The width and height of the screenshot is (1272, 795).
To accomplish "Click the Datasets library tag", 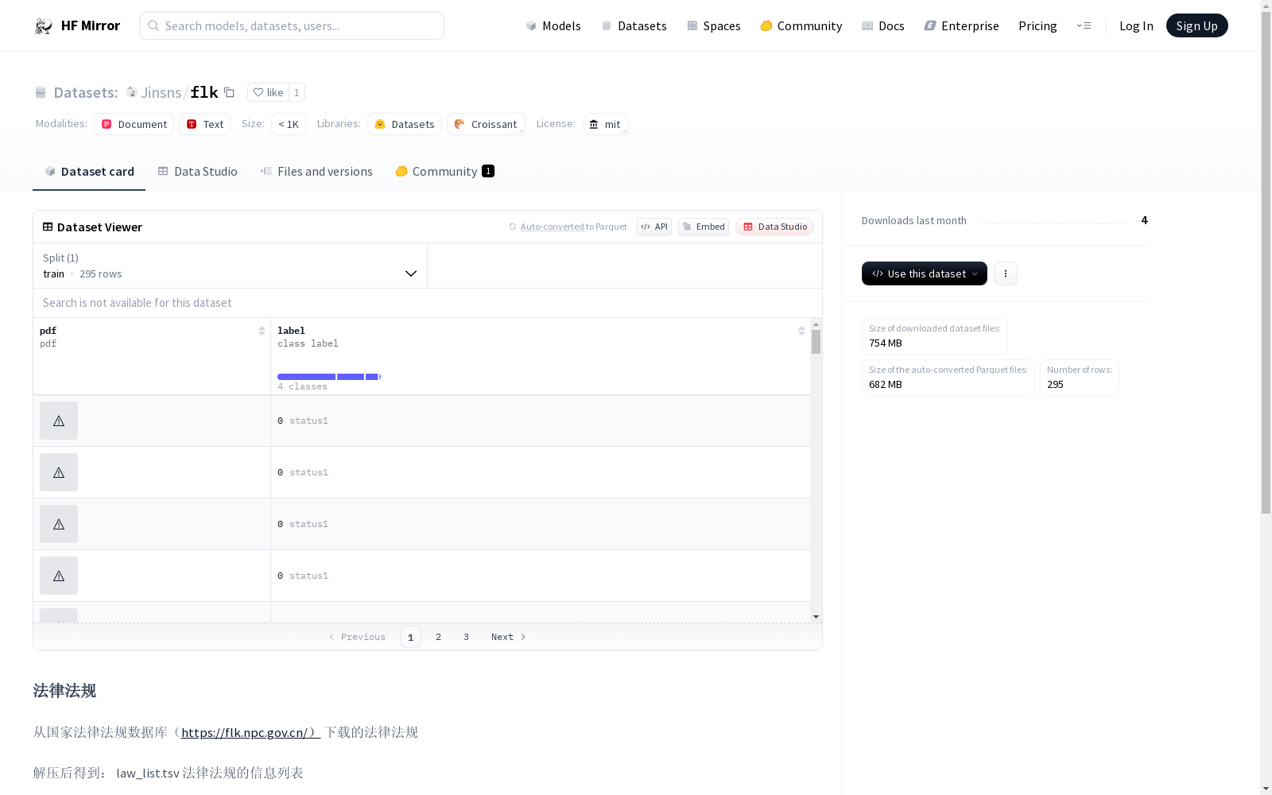I will click(x=405, y=124).
